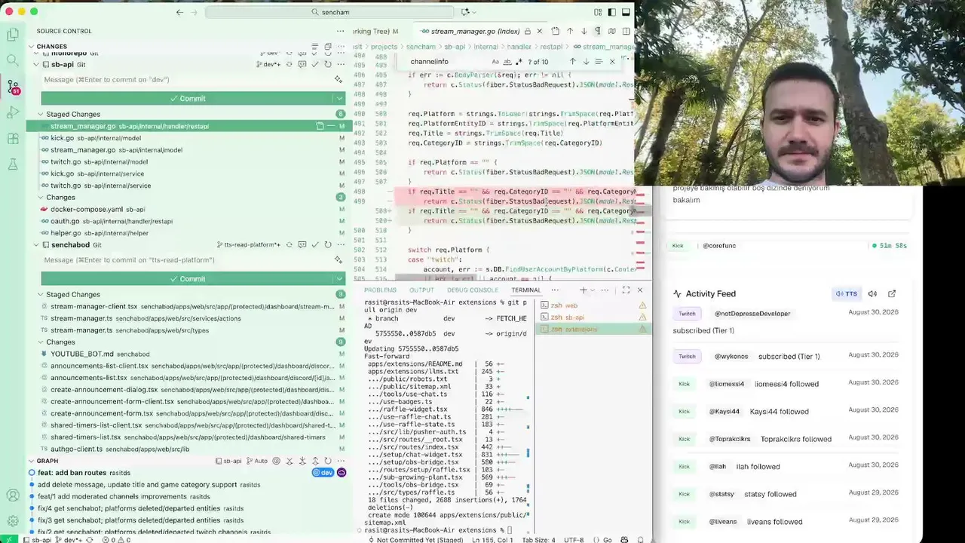Screen dimensions: 965x543
Task: Commit staged changes in senchabod
Action: [187, 278]
